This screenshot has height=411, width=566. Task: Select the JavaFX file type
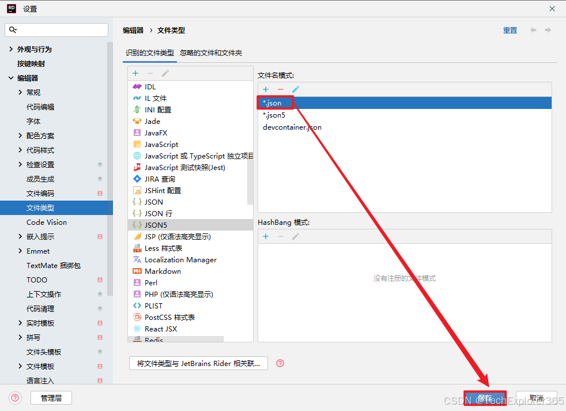190,133
